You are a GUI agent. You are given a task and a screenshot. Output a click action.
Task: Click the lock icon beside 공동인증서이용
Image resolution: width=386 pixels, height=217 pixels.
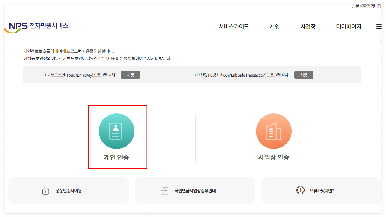45,190
